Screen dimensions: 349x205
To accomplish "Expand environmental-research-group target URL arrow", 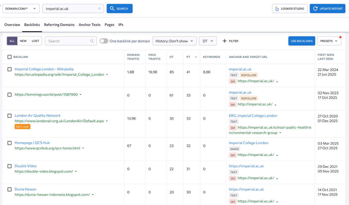I will tap(280, 133).
